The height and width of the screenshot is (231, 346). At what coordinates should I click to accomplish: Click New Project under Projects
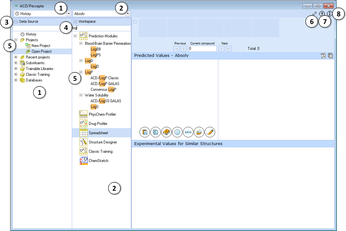pos(38,46)
